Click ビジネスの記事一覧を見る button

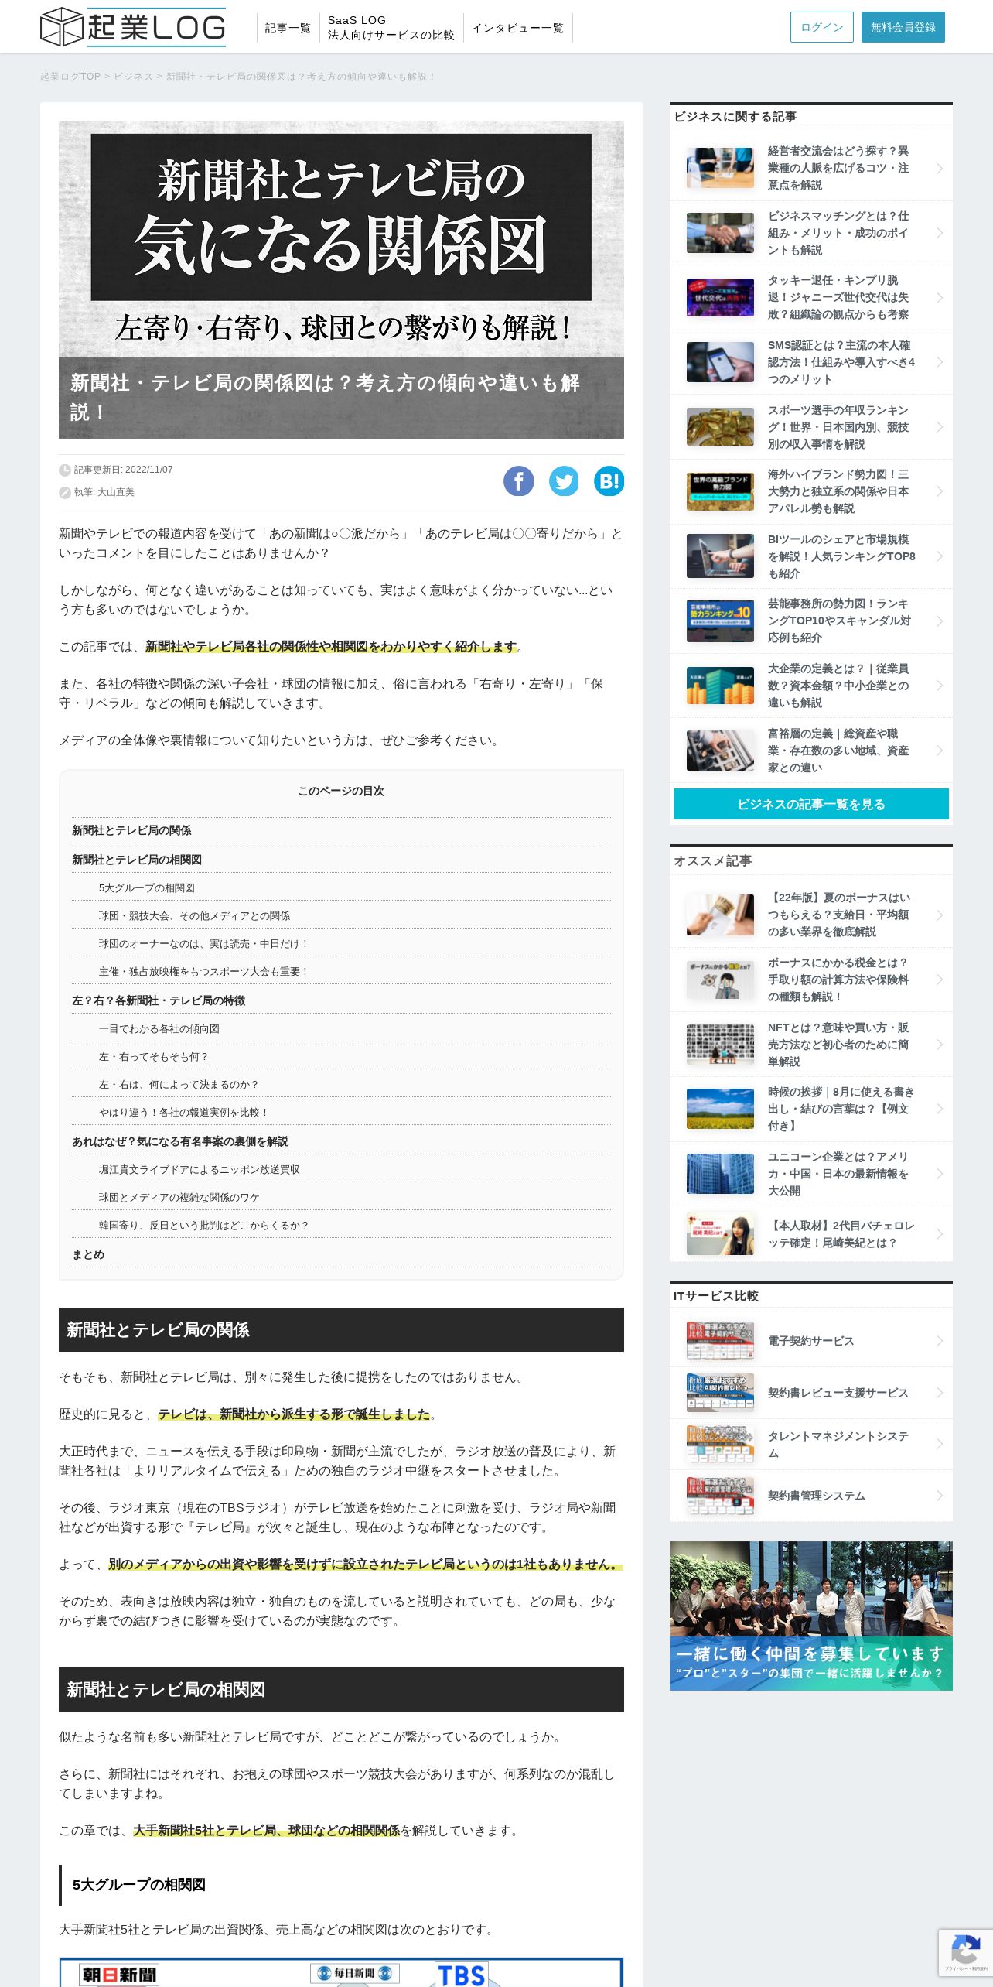click(x=810, y=804)
